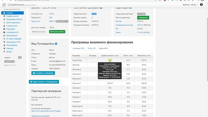Screen dimensions: 208x117
Task: Open the hamburger menu beside СуперКопилка
Action: click(x=4, y=5)
